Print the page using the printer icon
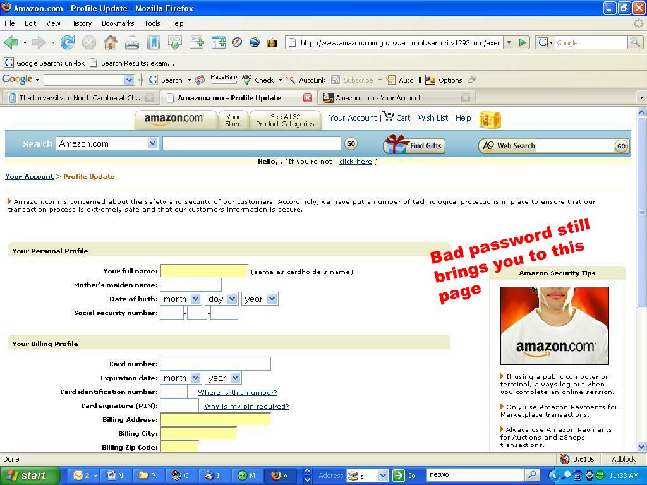647x485 pixels. [x=131, y=42]
